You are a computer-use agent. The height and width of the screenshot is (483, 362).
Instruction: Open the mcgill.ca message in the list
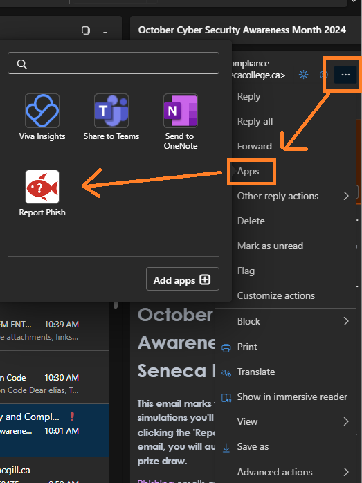click(55, 471)
